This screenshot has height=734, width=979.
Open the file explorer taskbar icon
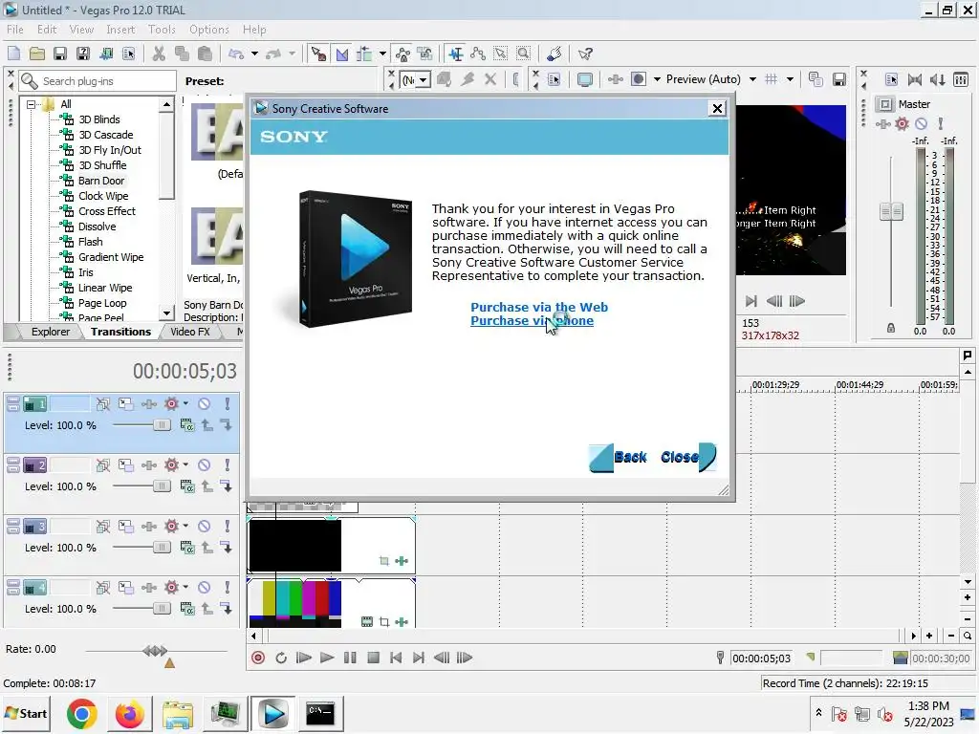click(177, 713)
